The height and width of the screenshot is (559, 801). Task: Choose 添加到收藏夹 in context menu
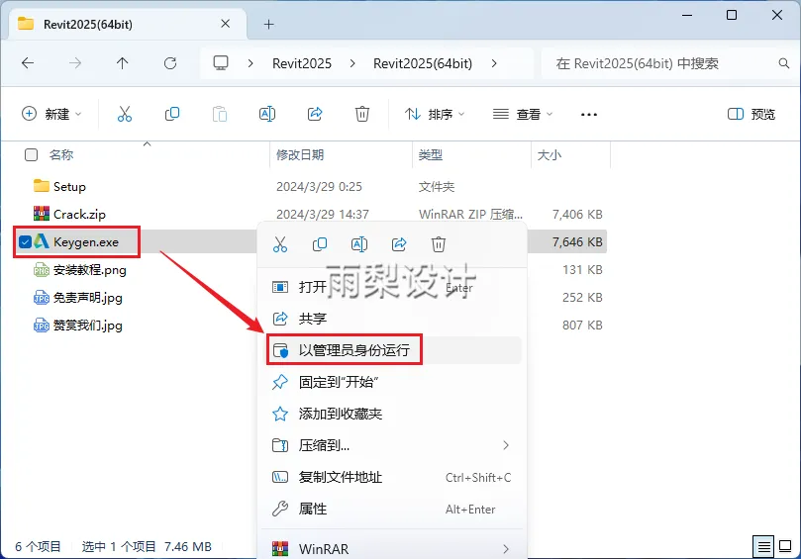click(x=392, y=414)
